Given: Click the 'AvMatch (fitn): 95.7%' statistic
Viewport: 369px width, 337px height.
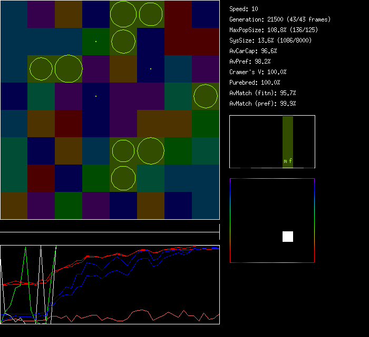Looking at the screenshot, I should click(x=263, y=93).
